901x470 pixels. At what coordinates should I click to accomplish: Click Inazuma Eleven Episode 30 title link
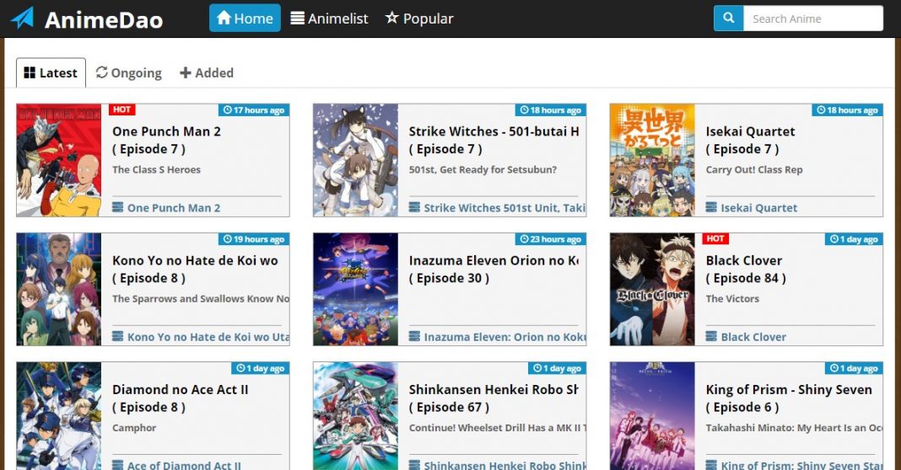494,270
